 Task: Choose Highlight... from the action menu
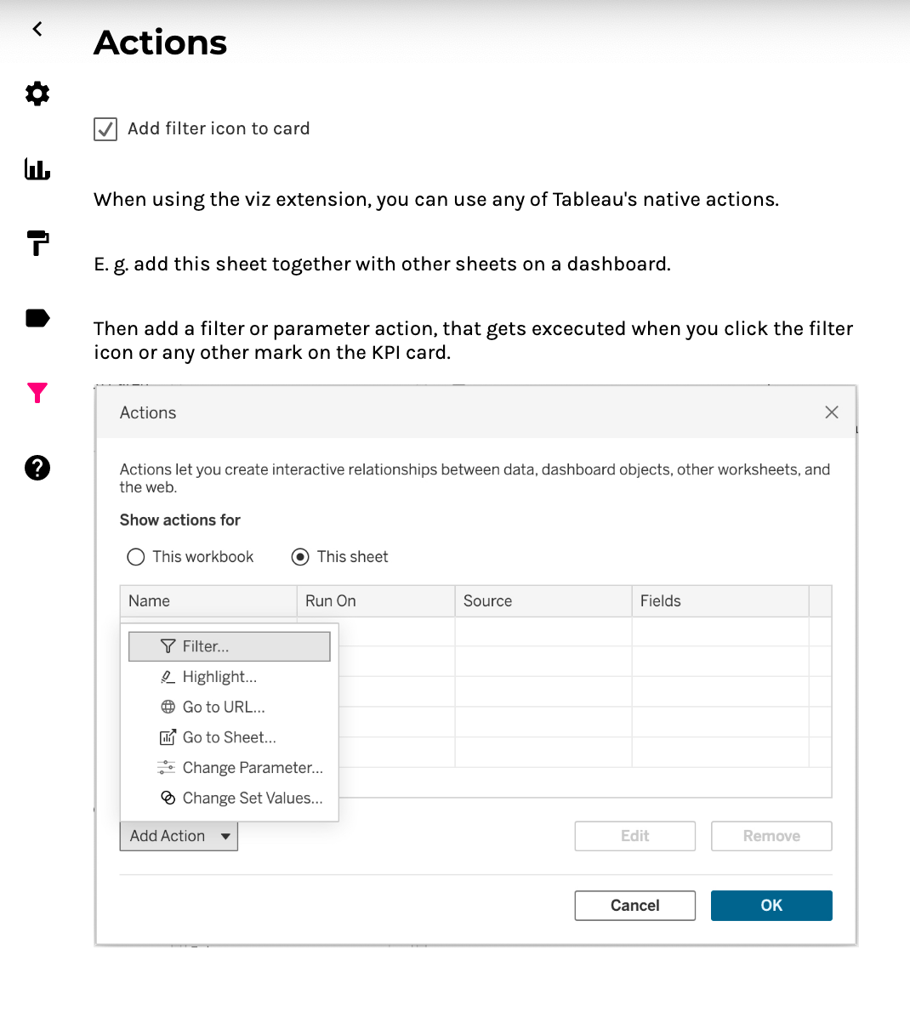click(219, 677)
